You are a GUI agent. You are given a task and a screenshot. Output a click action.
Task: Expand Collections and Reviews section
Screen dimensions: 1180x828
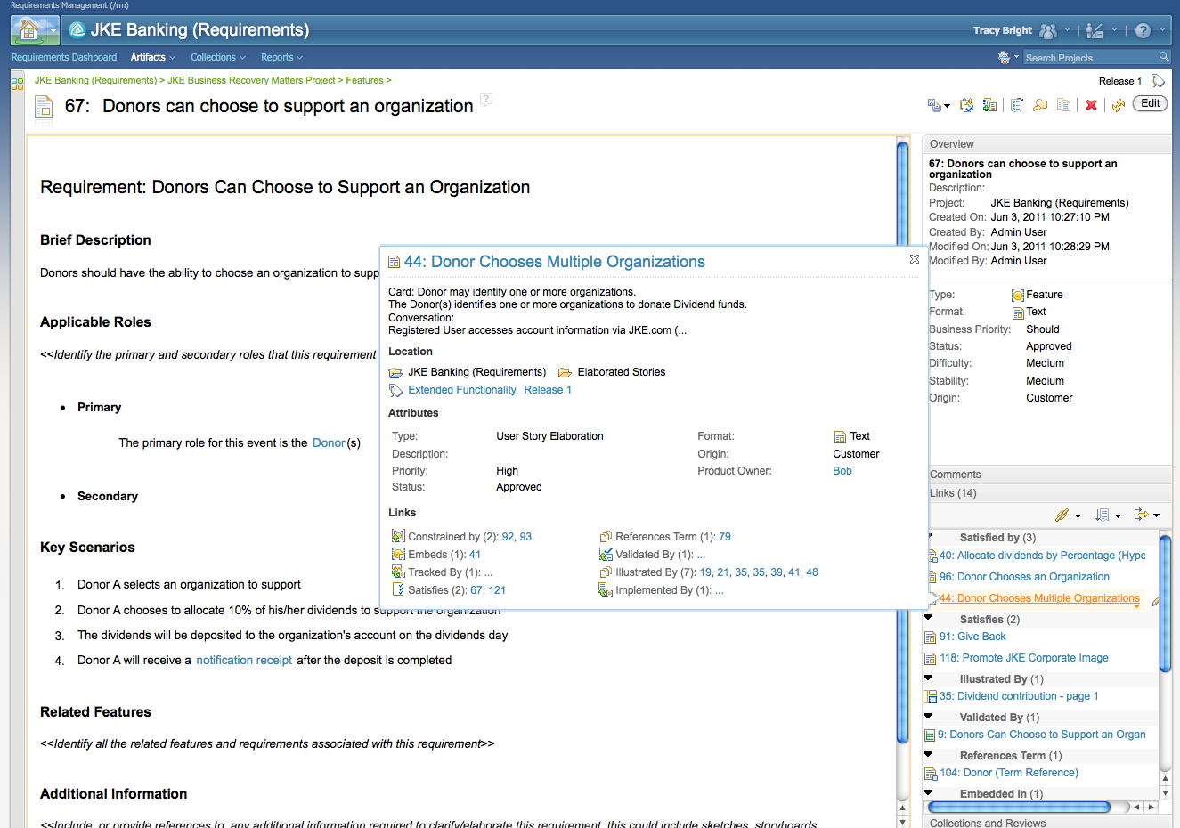pos(1046,823)
